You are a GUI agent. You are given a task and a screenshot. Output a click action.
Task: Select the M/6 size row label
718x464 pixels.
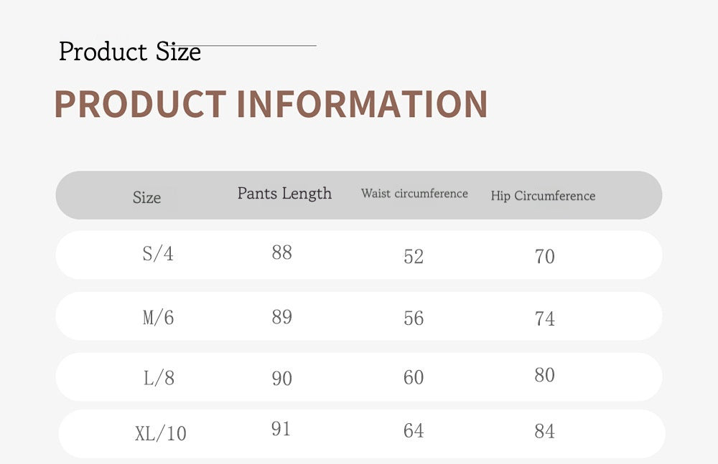click(x=158, y=318)
